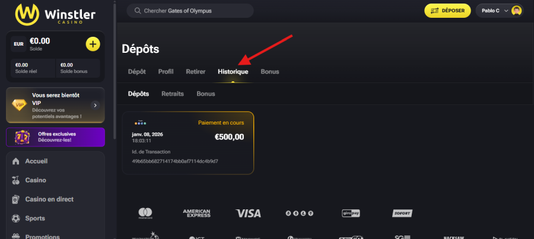Open the €500,00 pending deposit card
The height and width of the screenshot is (239, 534).
[x=187, y=143]
